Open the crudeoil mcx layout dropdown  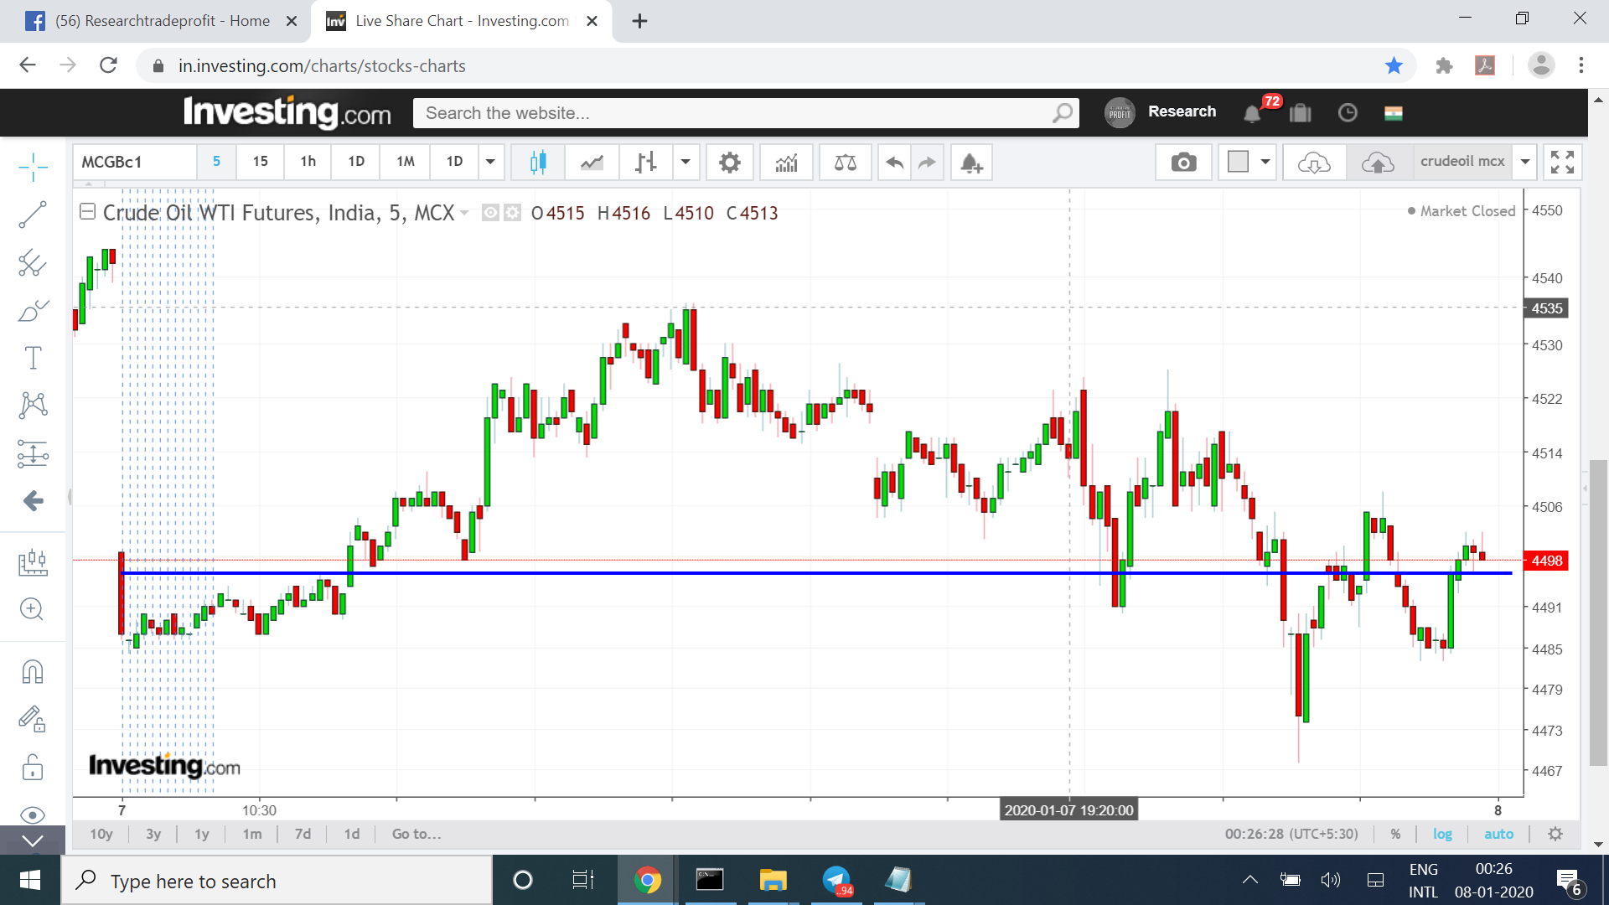click(1525, 162)
